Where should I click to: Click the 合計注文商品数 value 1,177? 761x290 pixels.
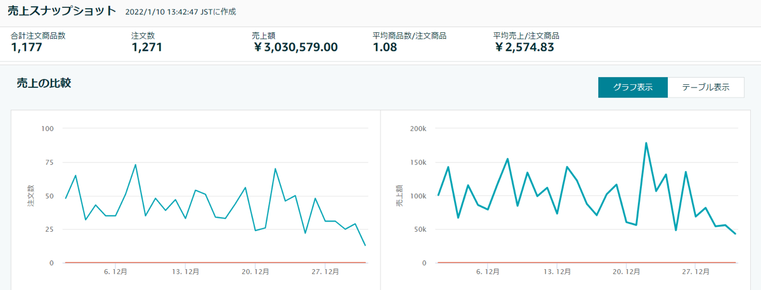point(26,47)
